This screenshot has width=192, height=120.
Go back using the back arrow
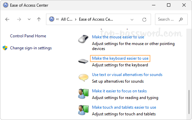(7, 19)
